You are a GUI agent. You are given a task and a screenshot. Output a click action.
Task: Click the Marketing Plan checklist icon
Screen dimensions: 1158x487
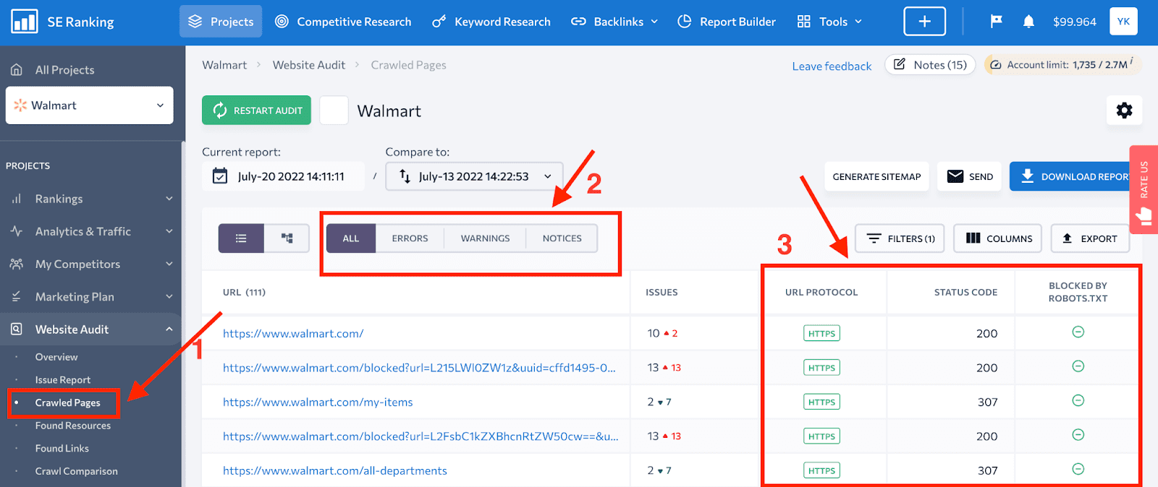(16, 297)
